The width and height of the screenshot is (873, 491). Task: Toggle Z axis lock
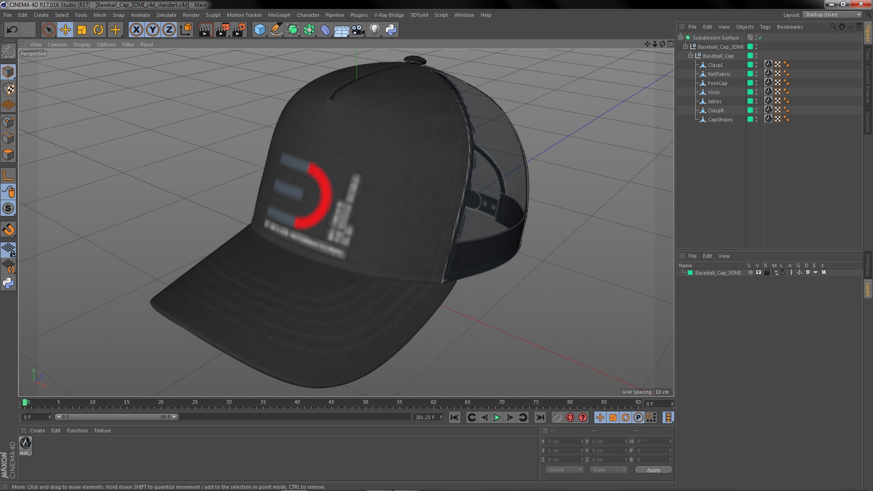pyautogui.click(x=169, y=30)
